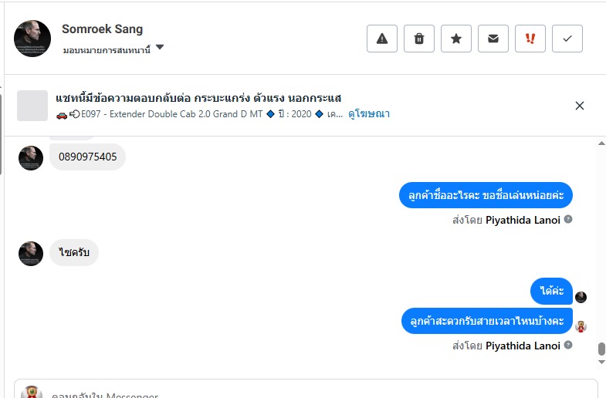
Task: Delete conversation with trash icon
Action: [x=419, y=39]
